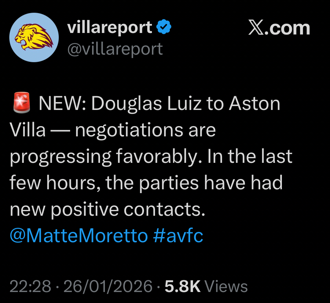Click the ".com" watermark text

click(290, 28)
